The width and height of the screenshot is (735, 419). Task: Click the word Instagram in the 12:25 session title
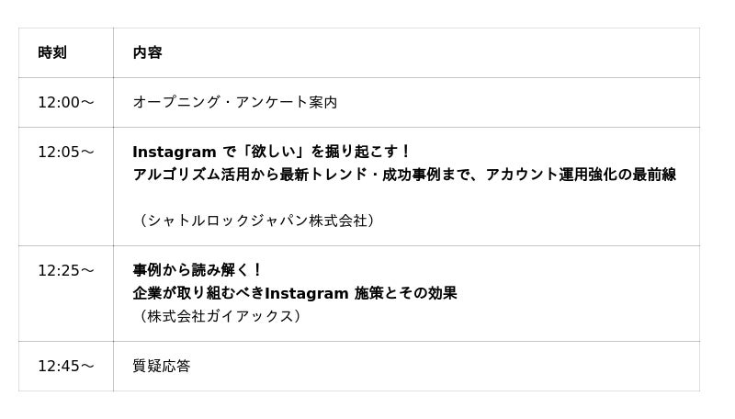(x=307, y=293)
